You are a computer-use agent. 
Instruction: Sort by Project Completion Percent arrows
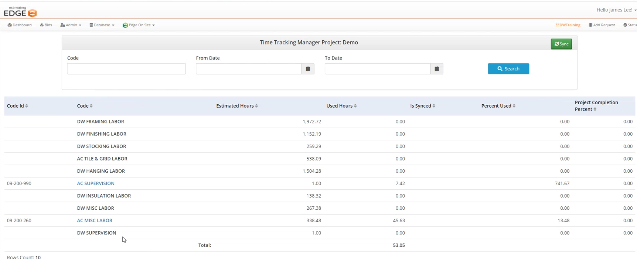(595, 109)
